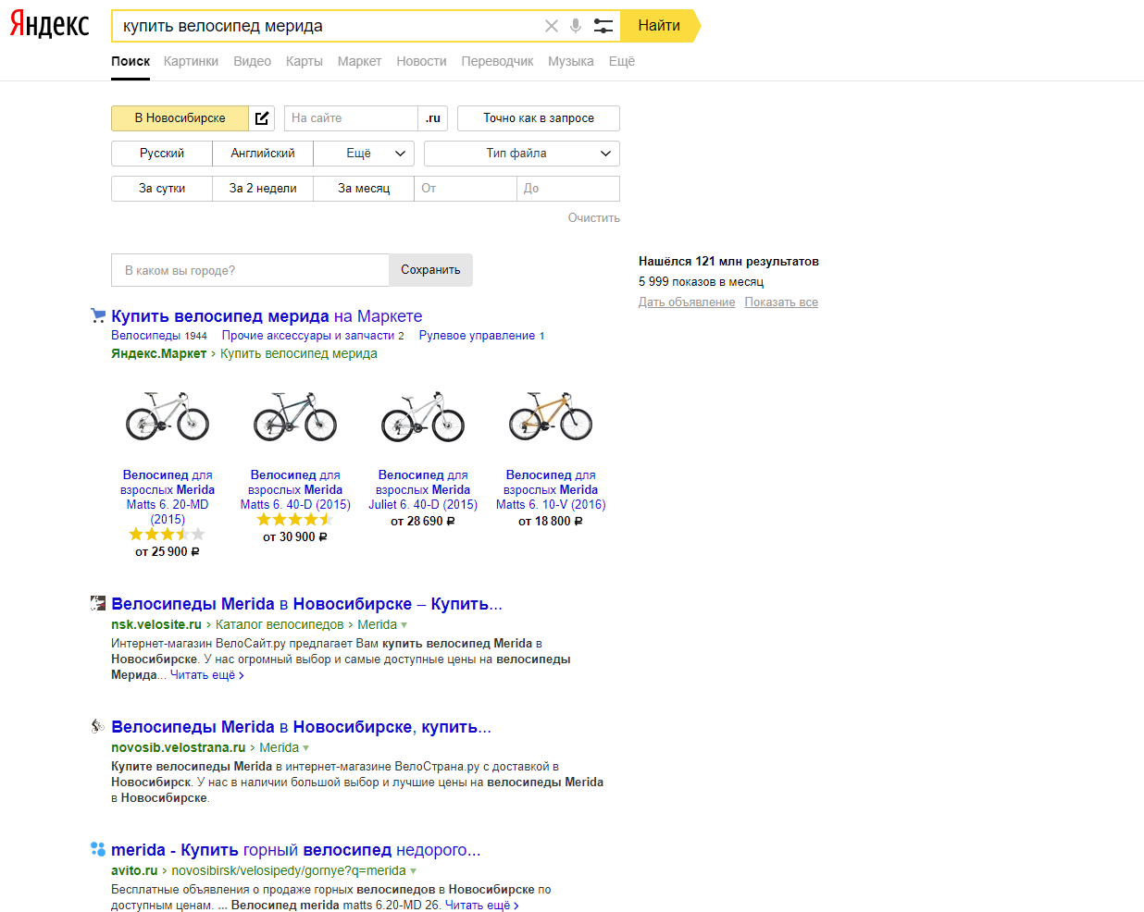Clear the search query with the X icon

pos(552,26)
